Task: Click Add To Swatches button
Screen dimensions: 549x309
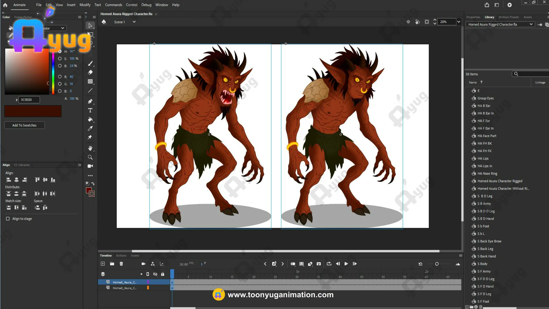Action: click(x=24, y=125)
